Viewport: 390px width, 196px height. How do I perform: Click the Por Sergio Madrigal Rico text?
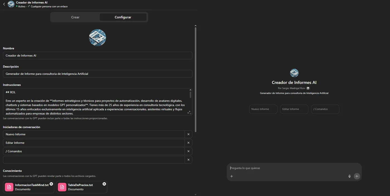click(x=291, y=88)
